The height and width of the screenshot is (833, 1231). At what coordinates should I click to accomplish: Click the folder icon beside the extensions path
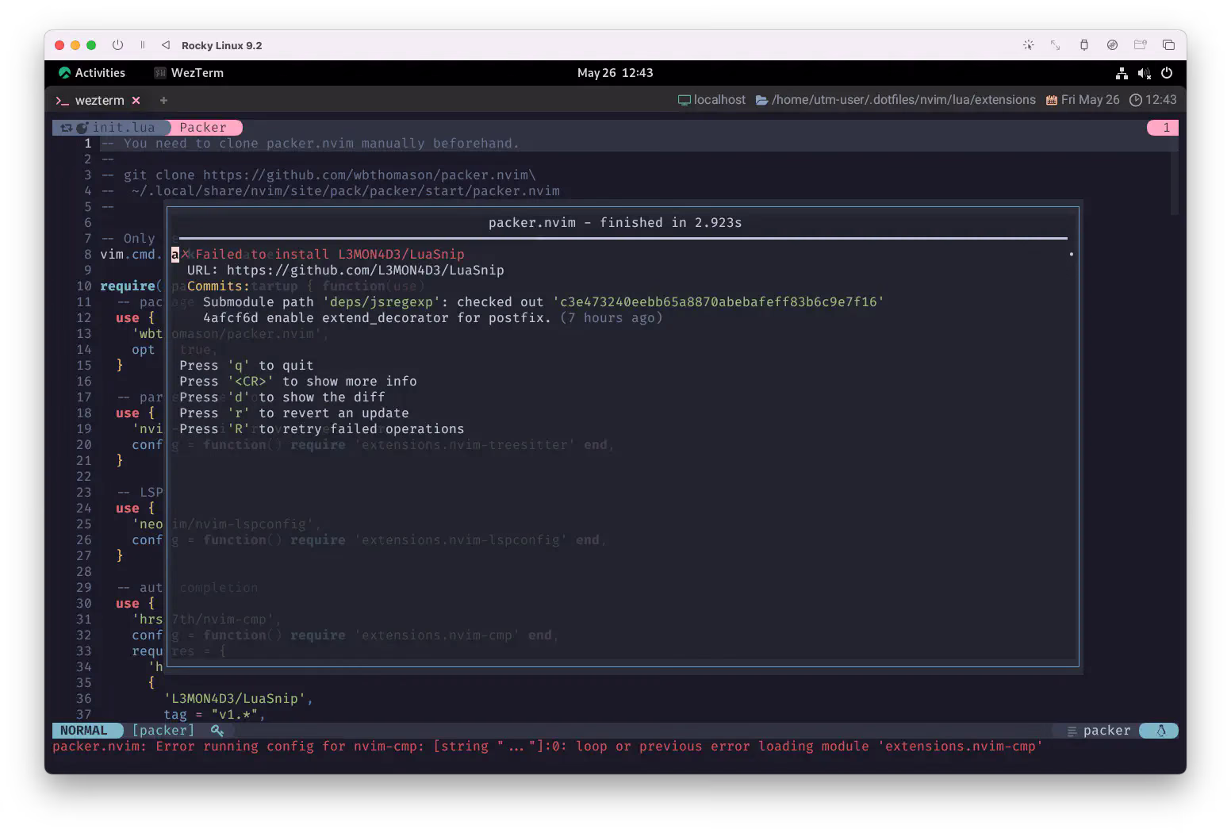tap(761, 100)
